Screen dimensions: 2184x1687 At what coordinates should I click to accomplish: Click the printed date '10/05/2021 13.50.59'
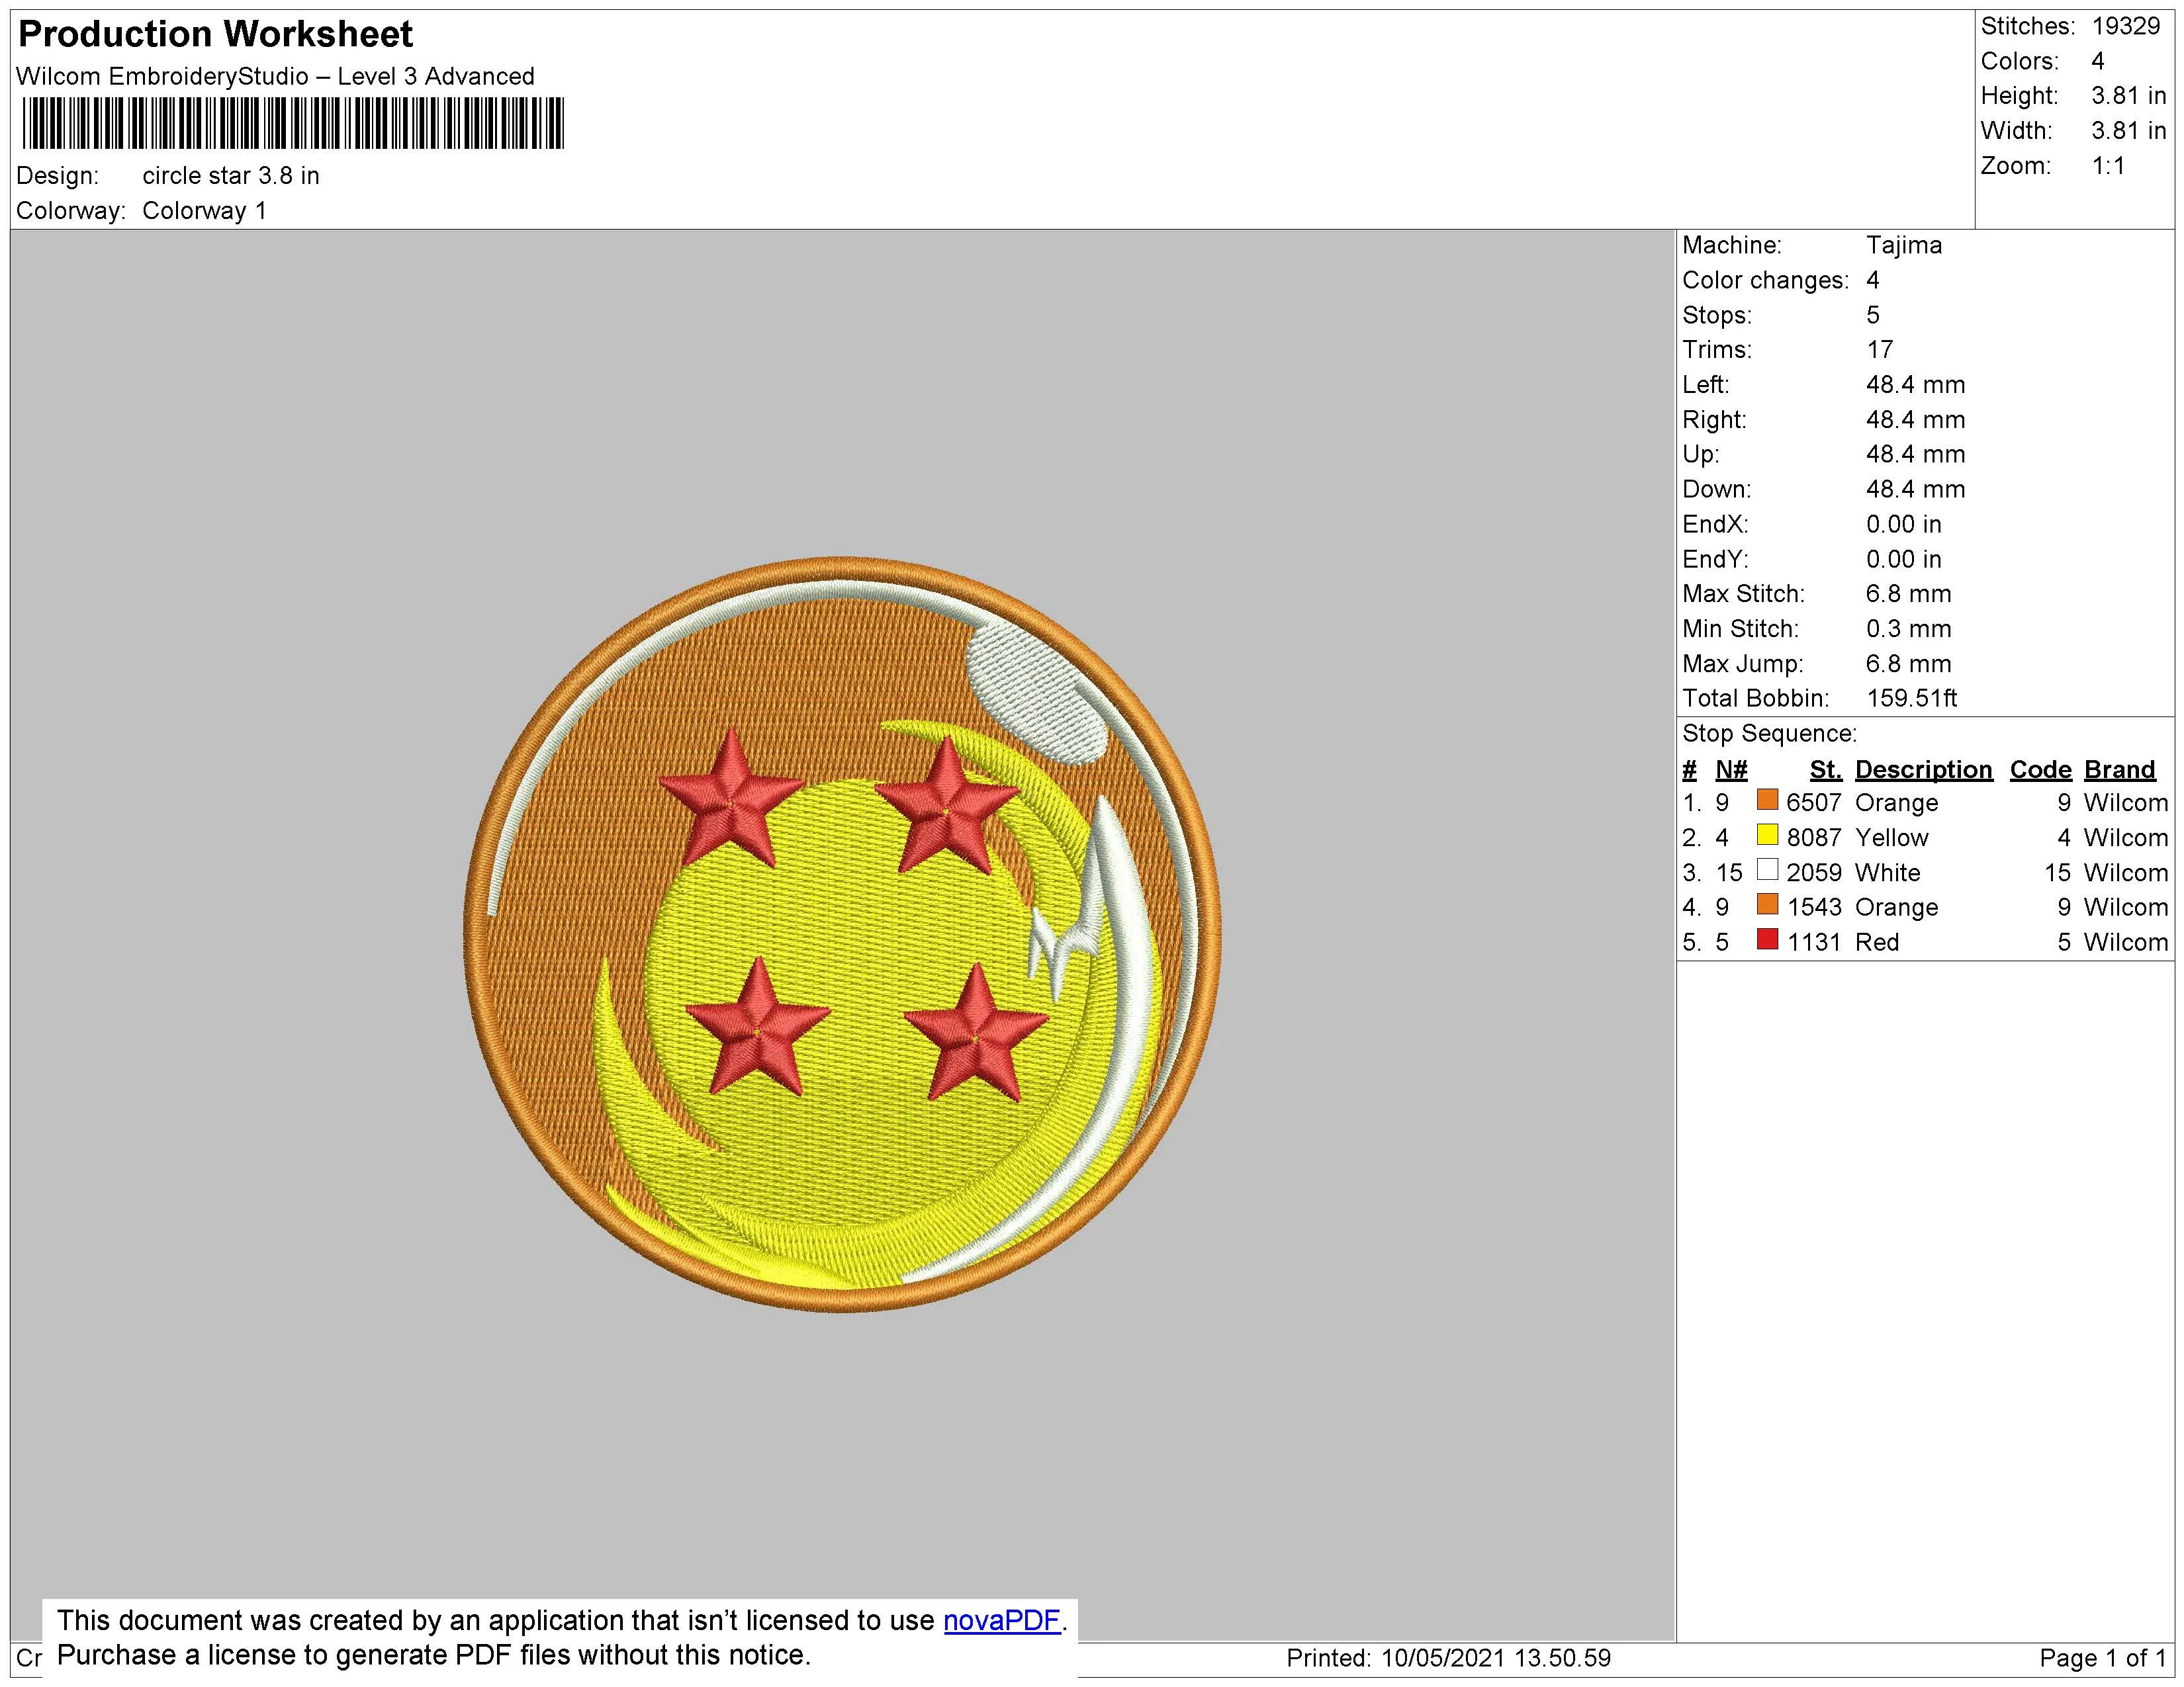tap(1496, 1658)
